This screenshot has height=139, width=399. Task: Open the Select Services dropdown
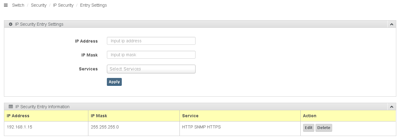tap(151, 69)
